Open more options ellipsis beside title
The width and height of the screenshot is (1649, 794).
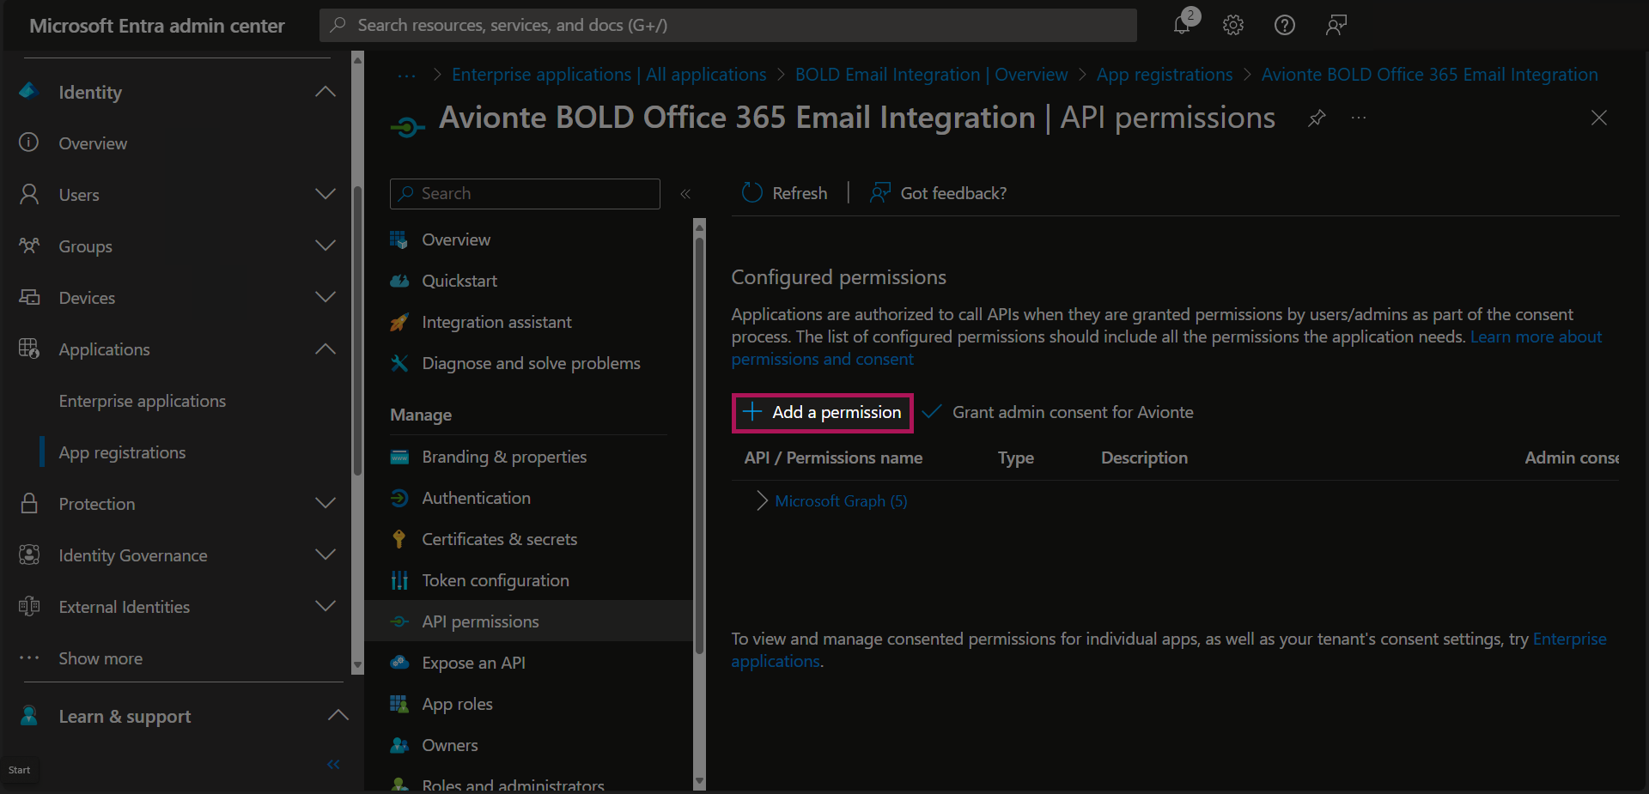pos(1358,118)
